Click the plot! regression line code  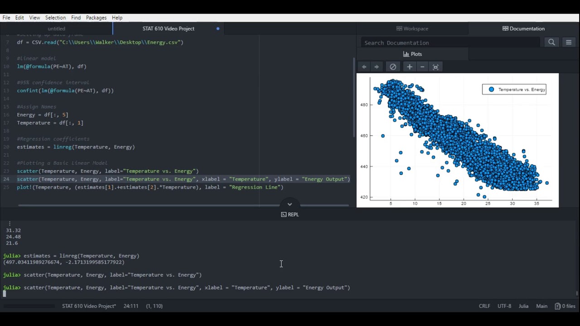[150, 187]
